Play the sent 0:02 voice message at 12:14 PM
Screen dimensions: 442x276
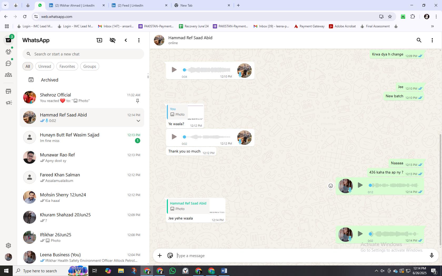pyautogui.click(x=360, y=234)
